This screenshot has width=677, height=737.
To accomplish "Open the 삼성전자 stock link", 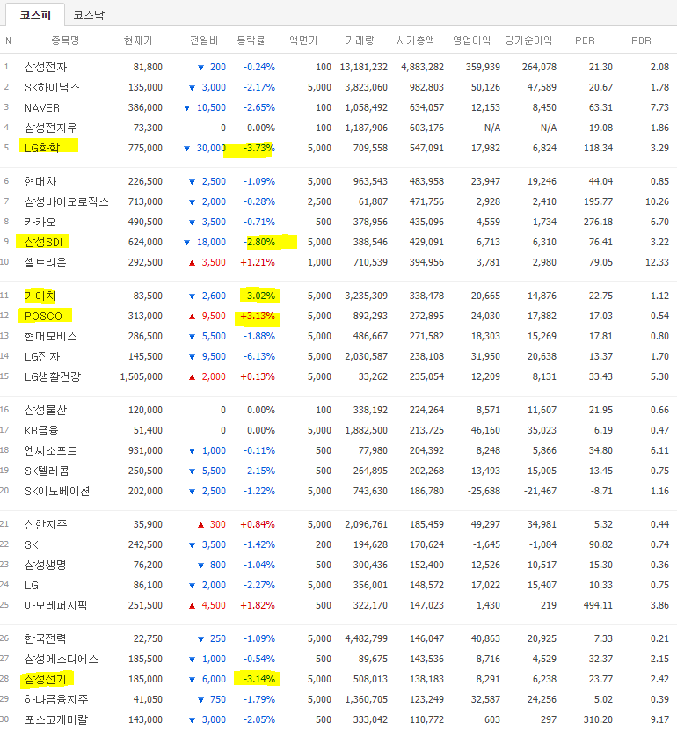I will coord(46,67).
